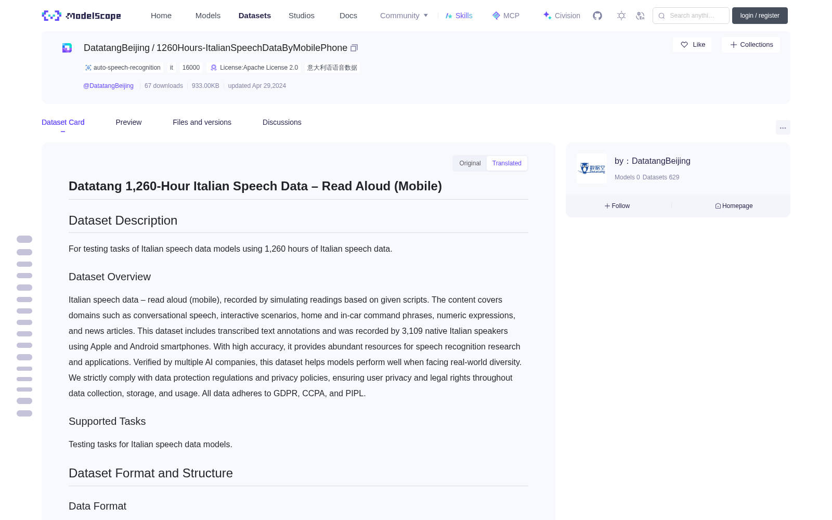Viewport: 832px width, 520px height.
Task: Open the Models section
Action: coord(208,16)
